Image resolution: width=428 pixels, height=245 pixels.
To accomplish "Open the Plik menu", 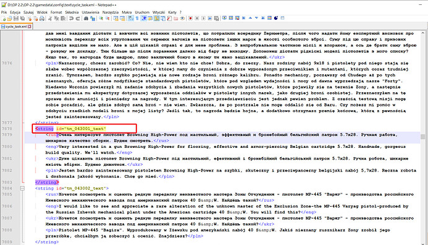I will pos(4,12).
